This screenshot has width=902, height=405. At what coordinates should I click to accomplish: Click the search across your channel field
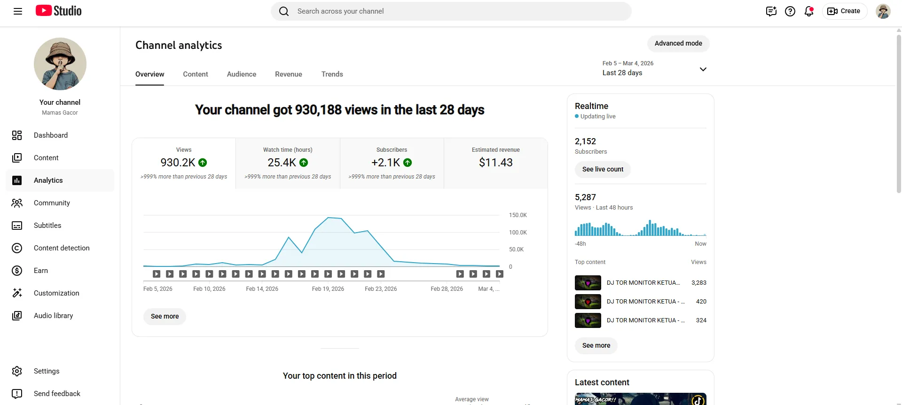[x=451, y=11]
